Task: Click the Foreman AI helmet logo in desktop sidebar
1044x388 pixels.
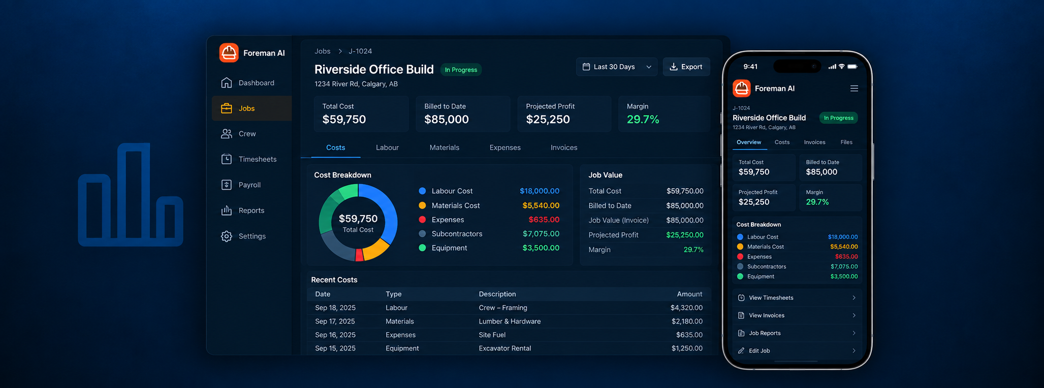Action: (x=229, y=53)
